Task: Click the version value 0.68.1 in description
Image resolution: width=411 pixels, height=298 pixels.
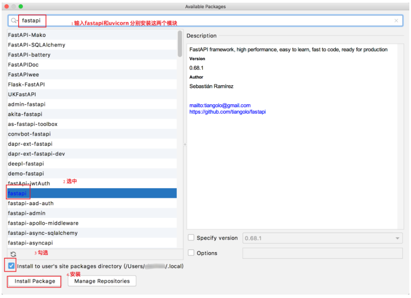Action: (x=196, y=68)
